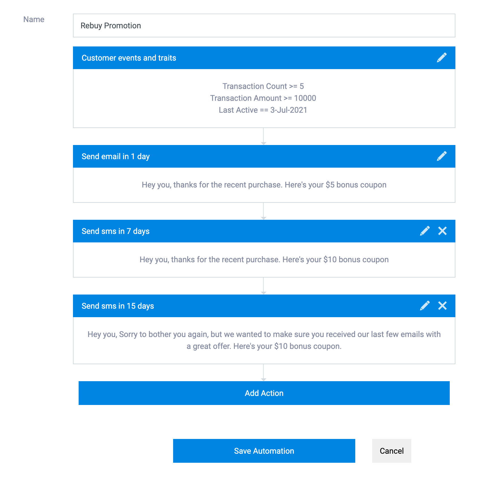Edit the Send sms in 7 days step
This screenshot has height=482, width=495.
(x=425, y=231)
